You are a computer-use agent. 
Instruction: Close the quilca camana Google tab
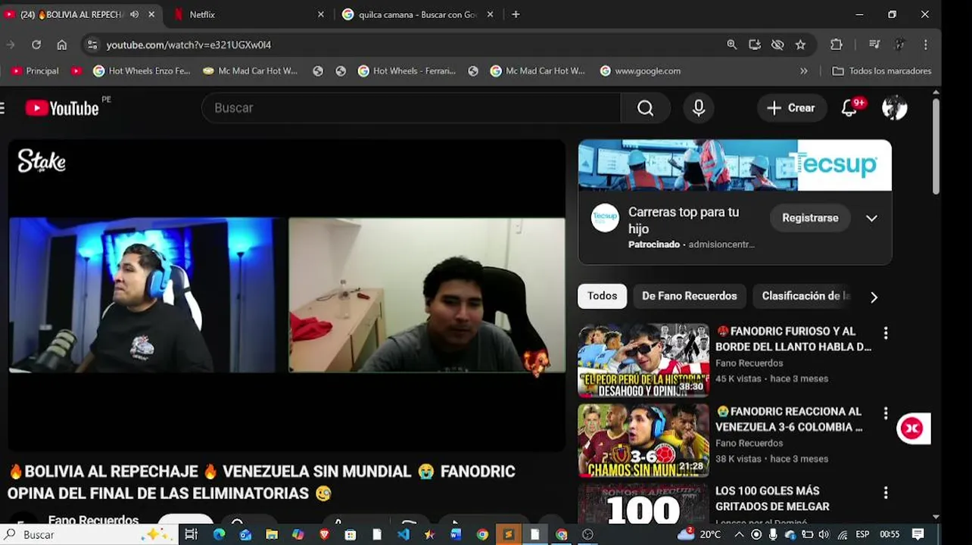click(x=490, y=14)
